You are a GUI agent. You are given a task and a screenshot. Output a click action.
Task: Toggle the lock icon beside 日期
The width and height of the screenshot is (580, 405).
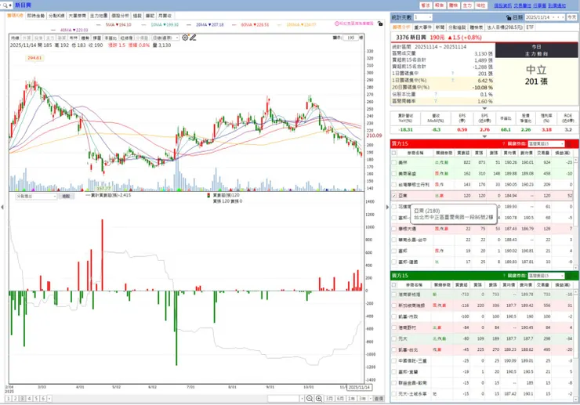(508, 17)
